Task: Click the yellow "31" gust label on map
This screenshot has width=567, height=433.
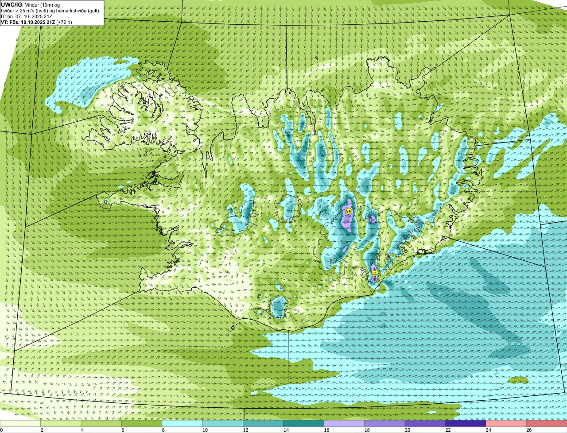Action: pos(375,273)
